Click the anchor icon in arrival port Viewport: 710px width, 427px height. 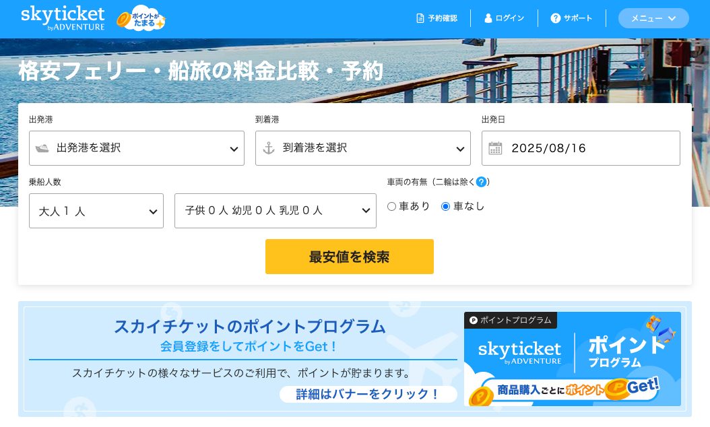(269, 148)
